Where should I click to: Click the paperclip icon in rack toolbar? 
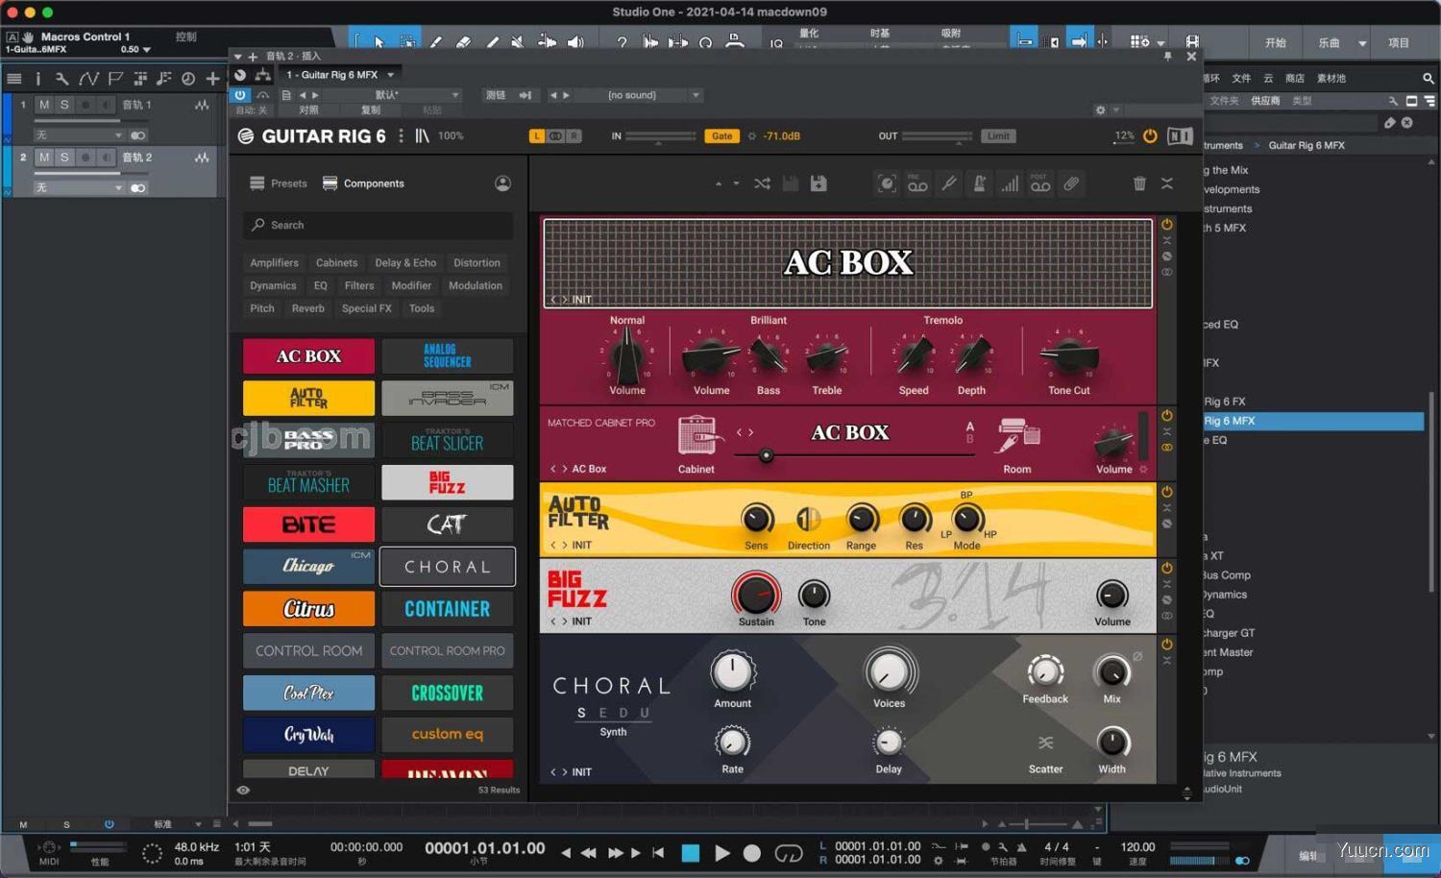1071,183
